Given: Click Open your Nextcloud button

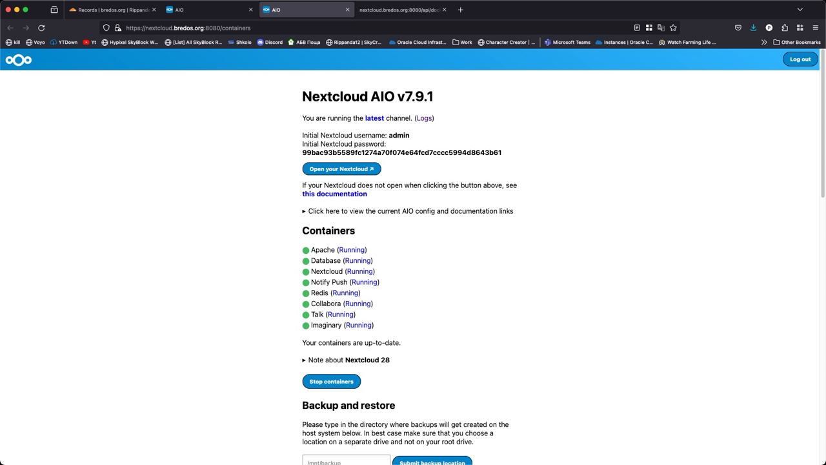Looking at the screenshot, I should 341,169.
